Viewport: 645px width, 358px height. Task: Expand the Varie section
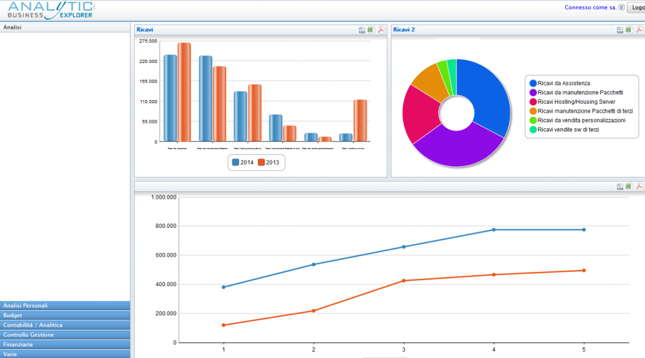[x=65, y=354]
